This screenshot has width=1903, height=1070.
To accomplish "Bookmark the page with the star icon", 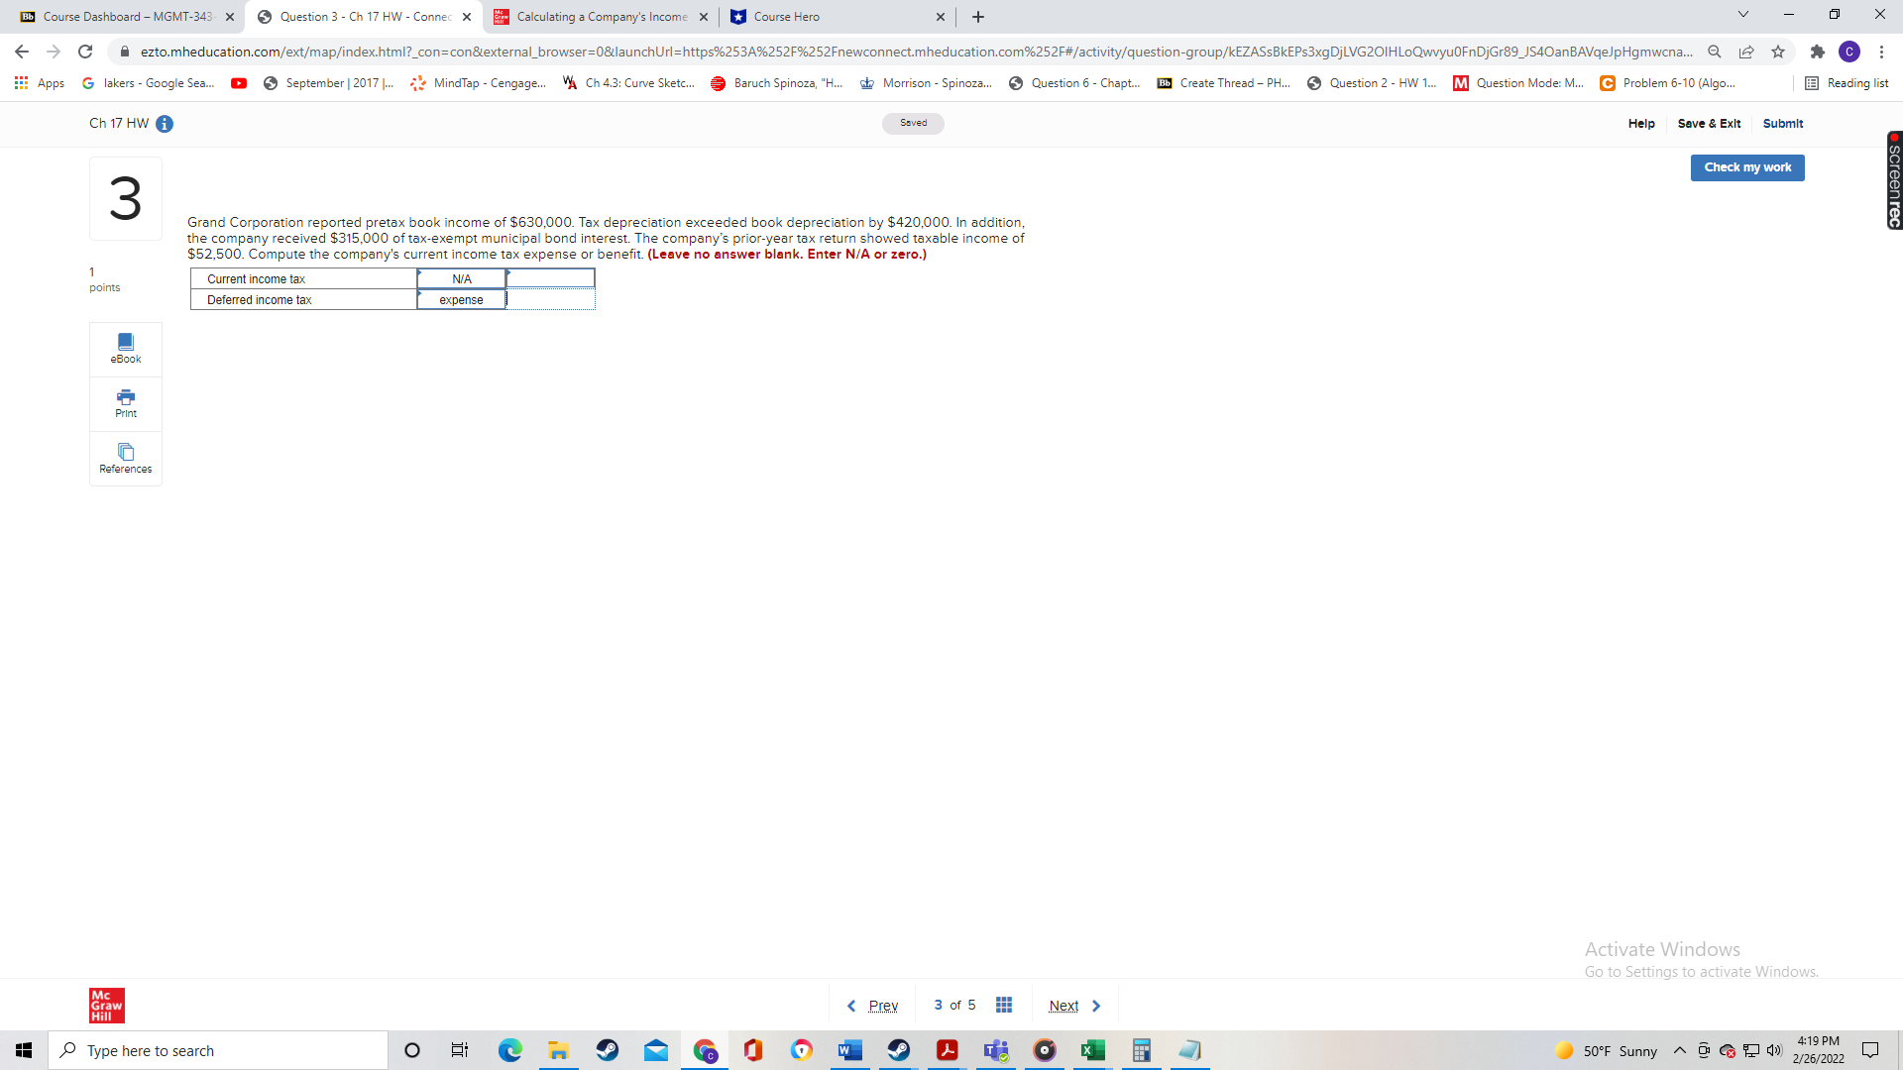I will [x=1778, y=52].
